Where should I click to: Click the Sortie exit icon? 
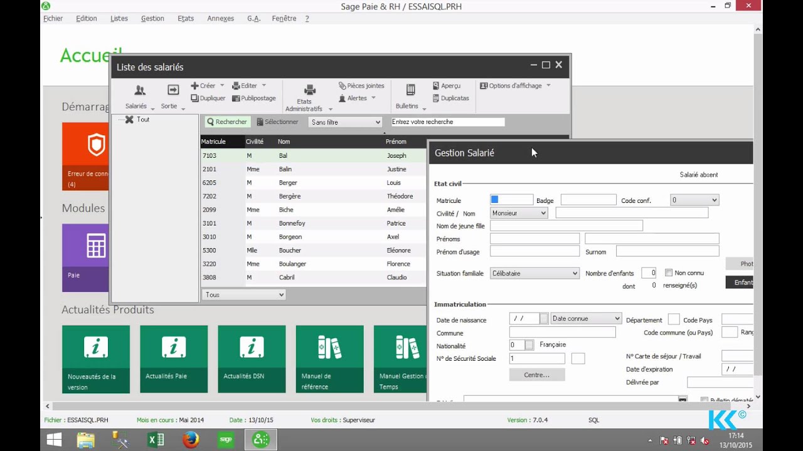click(173, 90)
